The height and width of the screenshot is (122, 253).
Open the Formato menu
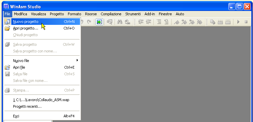click(x=74, y=14)
